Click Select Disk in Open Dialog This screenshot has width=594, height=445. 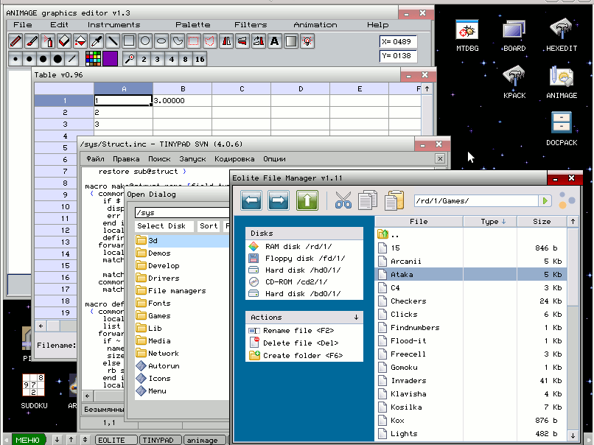164,226
